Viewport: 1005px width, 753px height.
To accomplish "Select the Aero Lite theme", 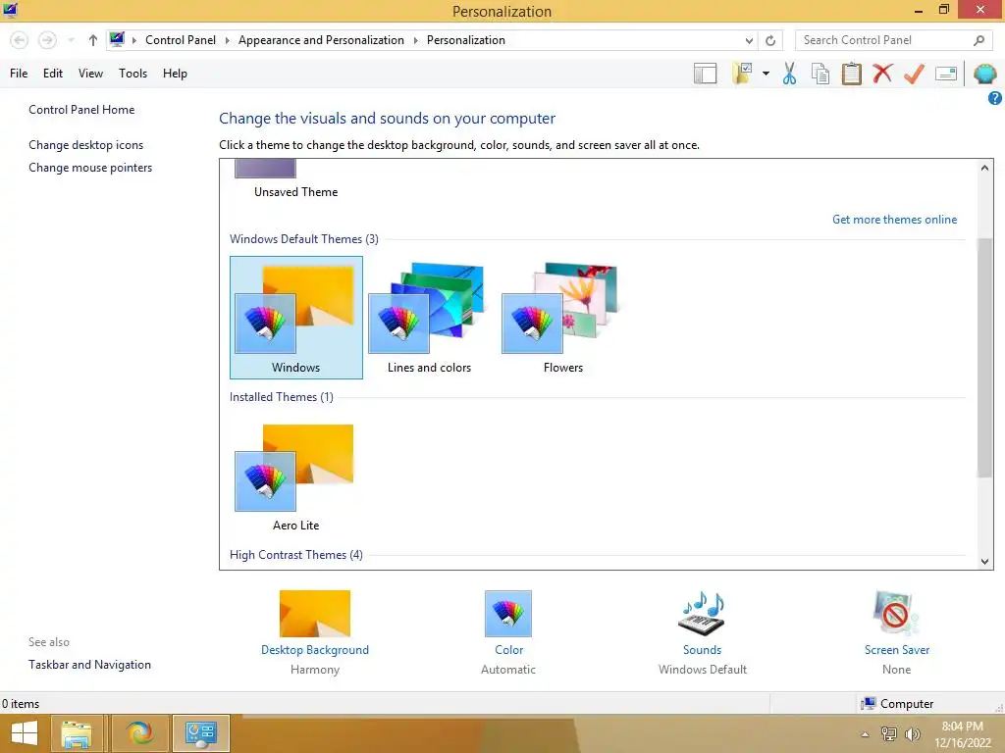I will point(296,477).
